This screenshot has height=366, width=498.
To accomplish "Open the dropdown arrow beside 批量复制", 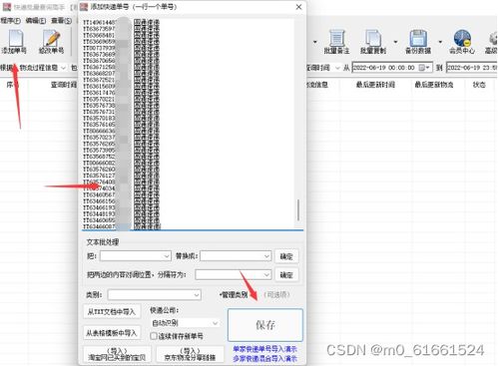I will pos(395,42).
